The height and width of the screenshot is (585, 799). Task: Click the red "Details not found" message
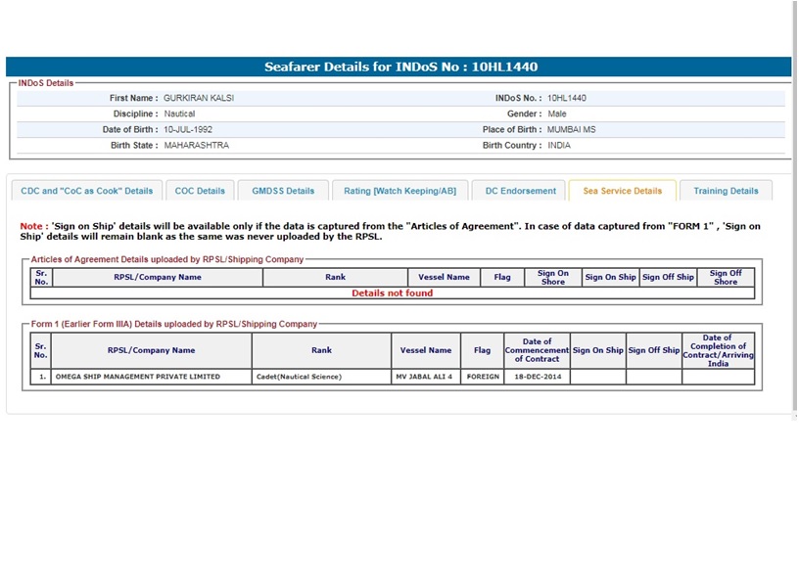[392, 293]
